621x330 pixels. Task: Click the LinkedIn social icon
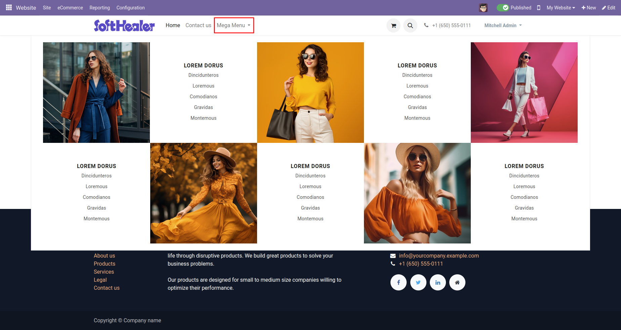click(x=438, y=282)
